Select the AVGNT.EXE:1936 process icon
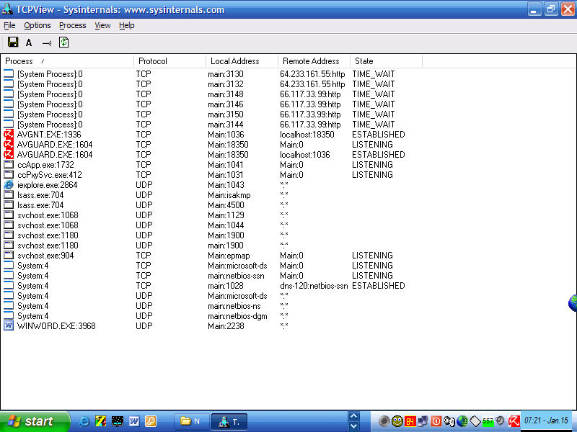 9,135
